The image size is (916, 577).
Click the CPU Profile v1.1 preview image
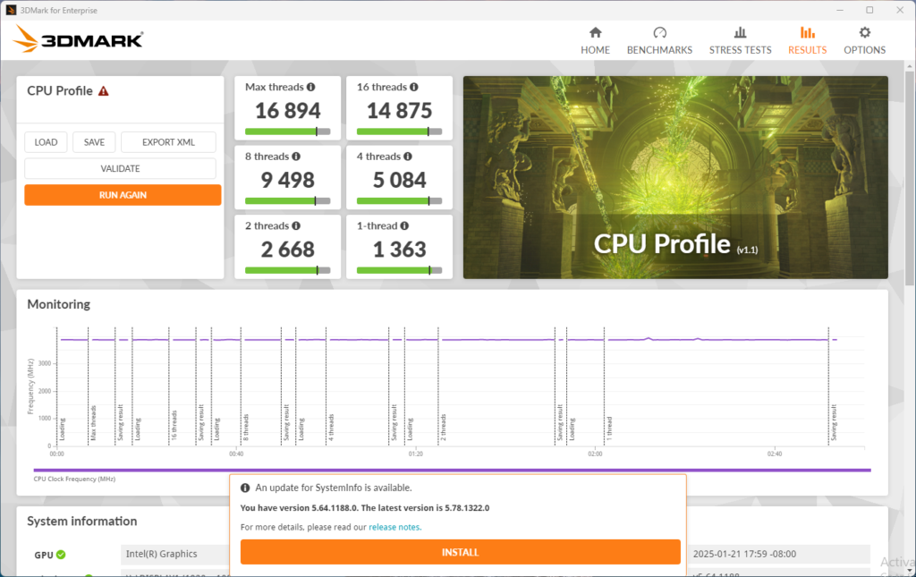(x=675, y=177)
